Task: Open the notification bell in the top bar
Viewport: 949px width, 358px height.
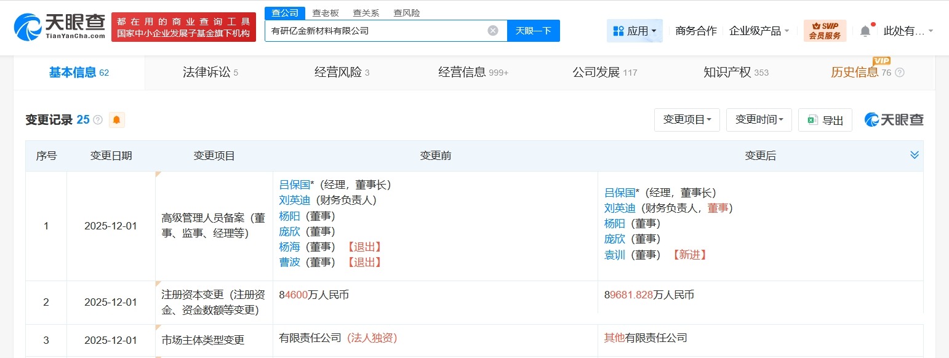Action: tap(865, 30)
